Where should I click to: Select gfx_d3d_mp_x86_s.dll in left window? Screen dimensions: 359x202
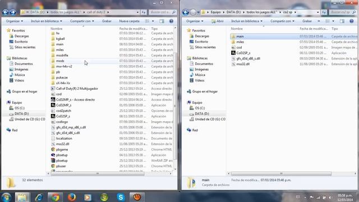pyautogui.click(x=71, y=127)
